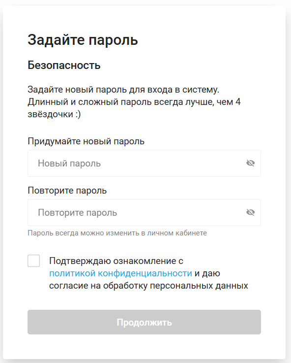Click the paragraph about длинный и сложный пароль
The height and width of the screenshot is (363, 291).
pos(134,102)
